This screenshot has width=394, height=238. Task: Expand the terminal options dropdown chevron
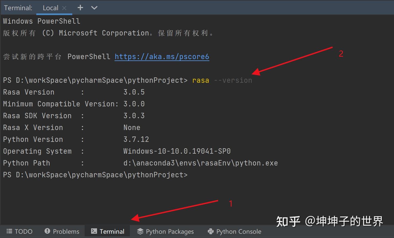[x=94, y=8]
